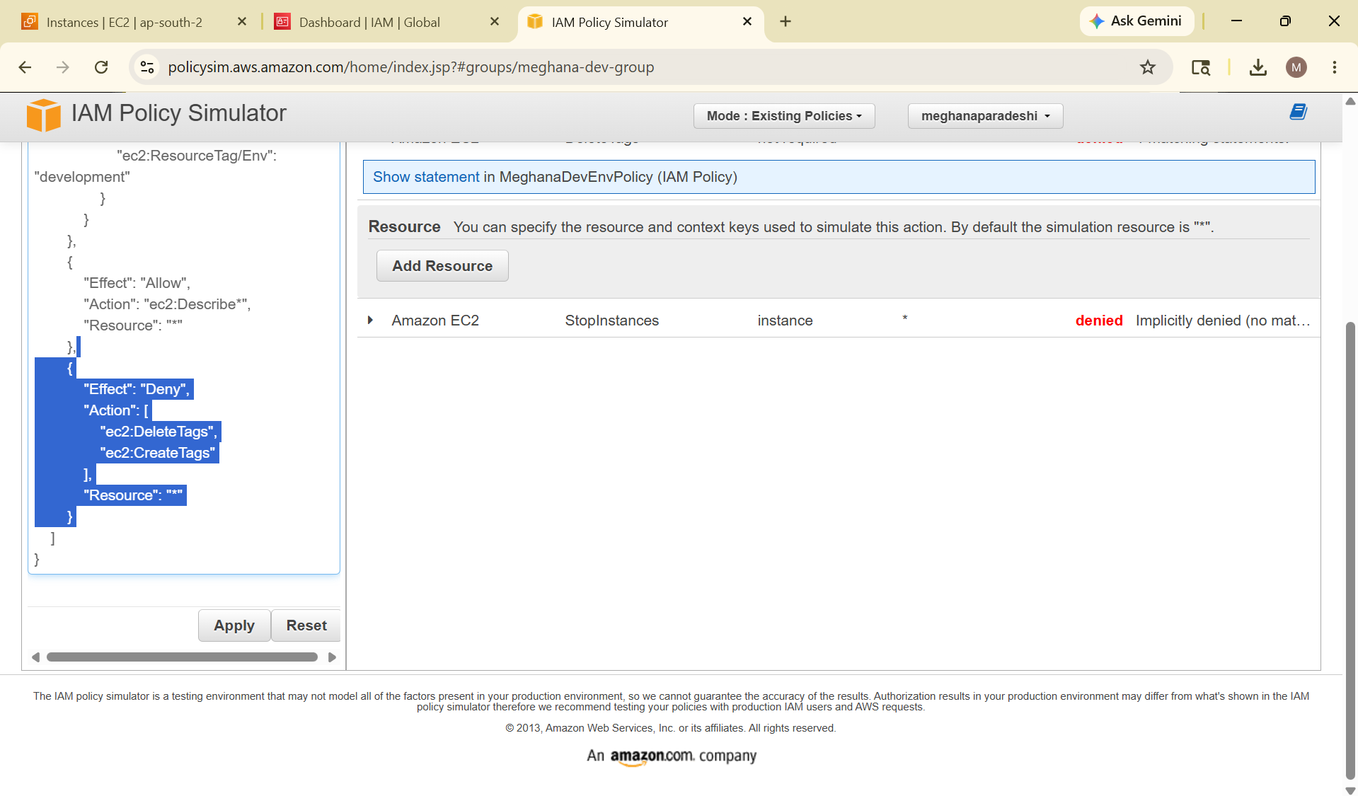Close the IAM Policy Simulator tab
This screenshot has width=1358, height=796.
(747, 22)
